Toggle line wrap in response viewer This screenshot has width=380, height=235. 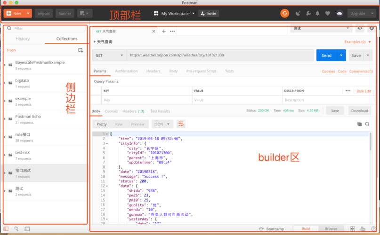coord(181,124)
